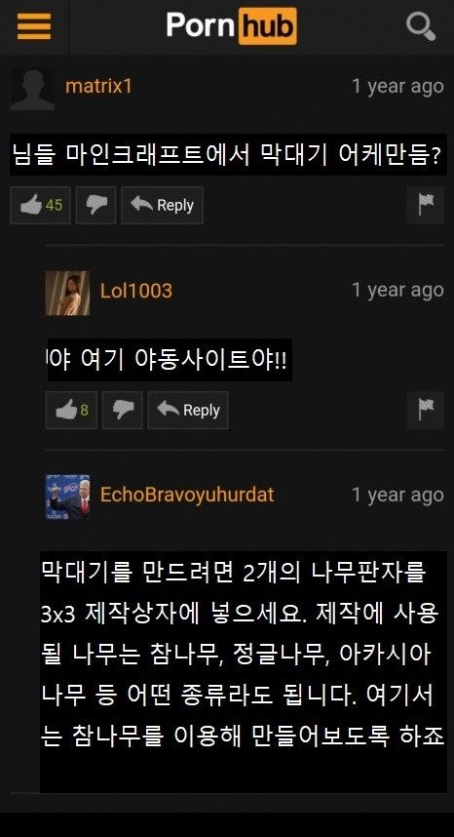Click EchoBravoyuhurdat's avatar image
Viewport: 454px width, 837px height.
67,498
